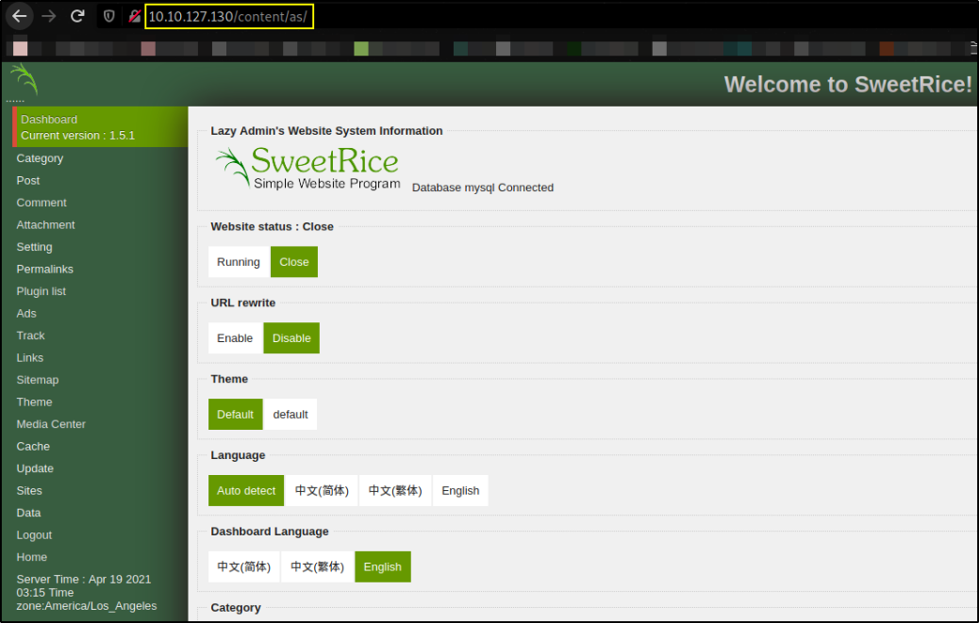Click the Lazy Admin's Website System Information heading
Image resolution: width=979 pixels, height=623 pixels.
326,131
